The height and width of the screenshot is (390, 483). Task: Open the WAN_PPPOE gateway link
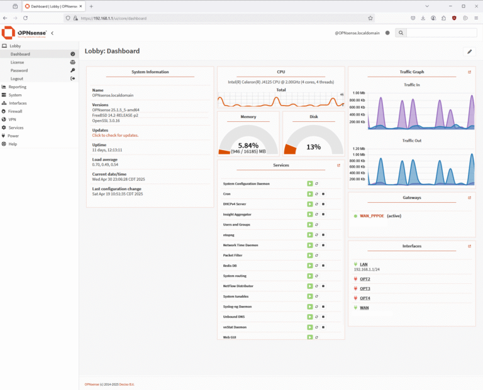(x=372, y=216)
